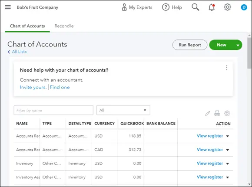Open the hamburger navigation menu
252x187 pixels.
click(x=8, y=7)
